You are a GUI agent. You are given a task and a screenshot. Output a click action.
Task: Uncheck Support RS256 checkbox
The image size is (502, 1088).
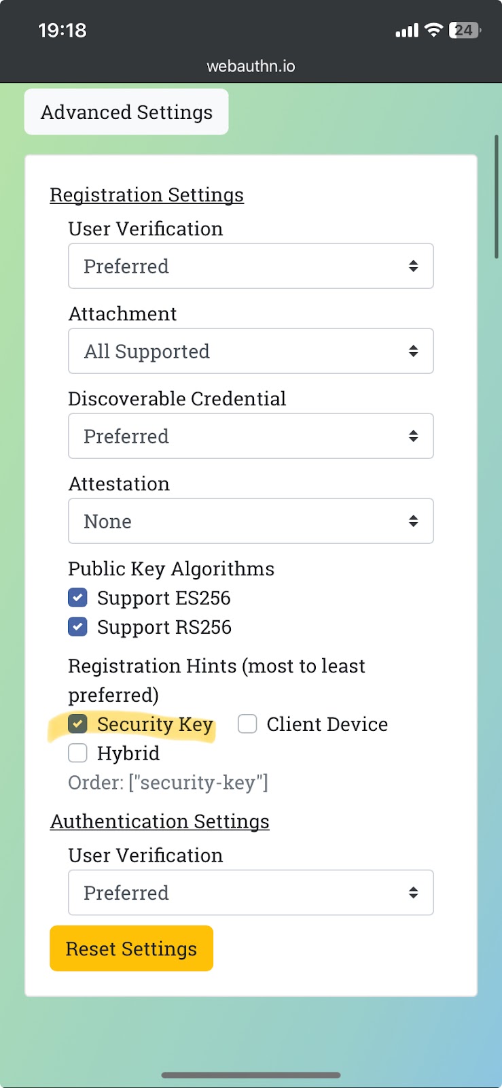pyautogui.click(x=78, y=627)
